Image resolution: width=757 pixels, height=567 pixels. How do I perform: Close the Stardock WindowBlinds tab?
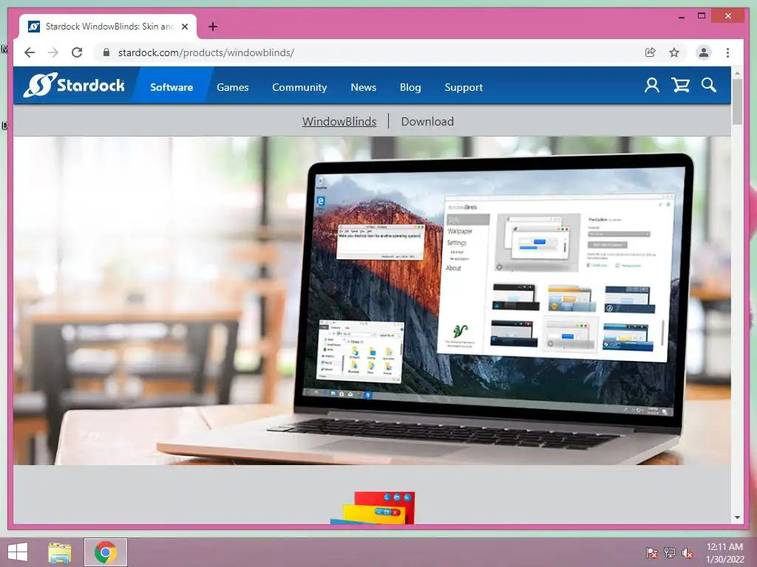pos(185,27)
